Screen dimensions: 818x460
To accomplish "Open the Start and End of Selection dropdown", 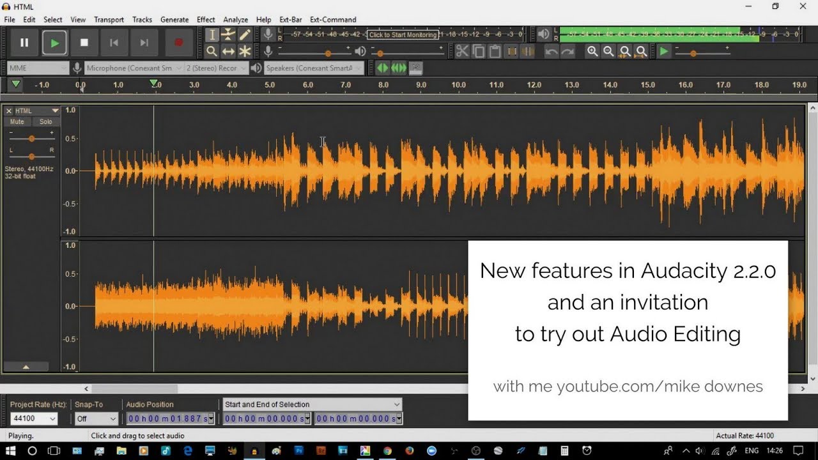I will [x=312, y=404].
